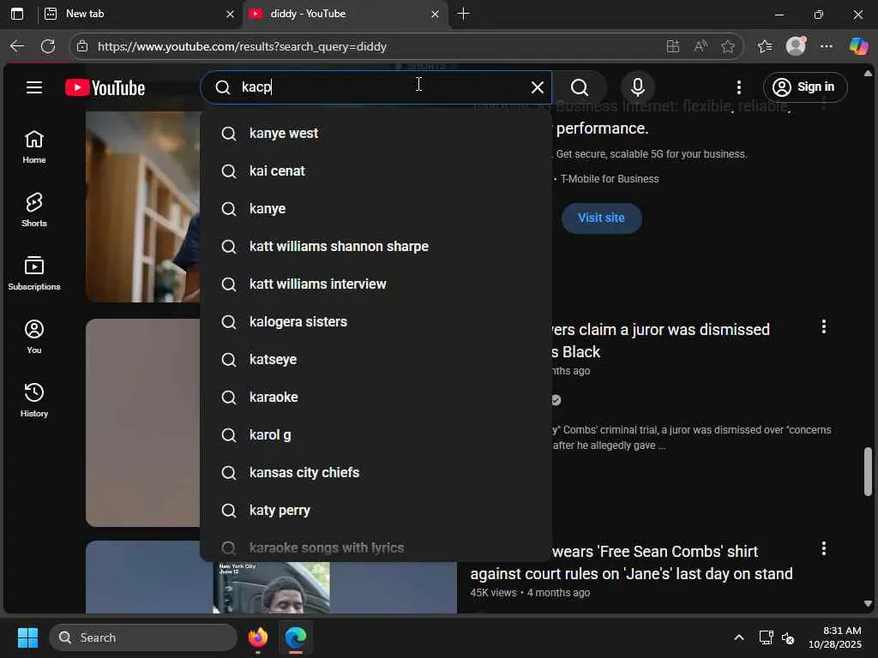The image size is (878, 658).
Task: Open Microsoft Edge from the taskbar
Action: 296,637
